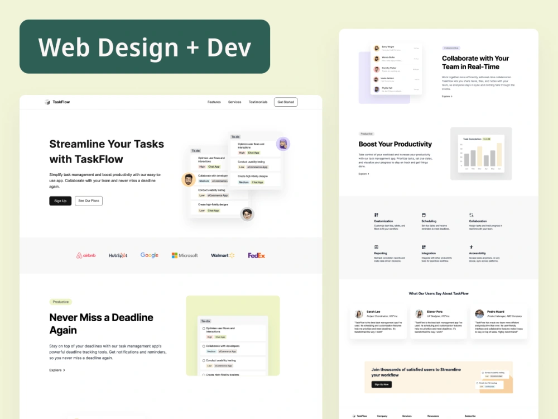Click 'Join thousands of satisfied users' text
This screenshot has height=419, width=558.
(x=416, y=372)
